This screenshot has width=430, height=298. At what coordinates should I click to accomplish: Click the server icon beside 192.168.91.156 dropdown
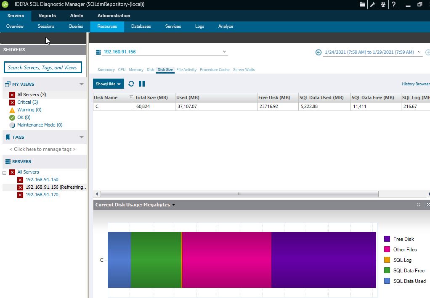click(98, 52)
